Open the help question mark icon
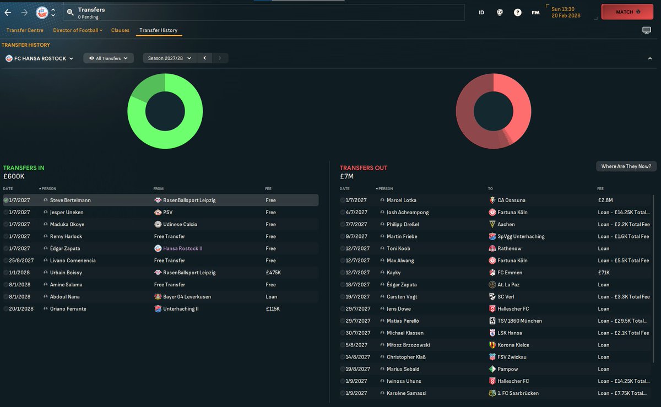The width and height of the screenshot is (661, 407). (x=517, y=12)
